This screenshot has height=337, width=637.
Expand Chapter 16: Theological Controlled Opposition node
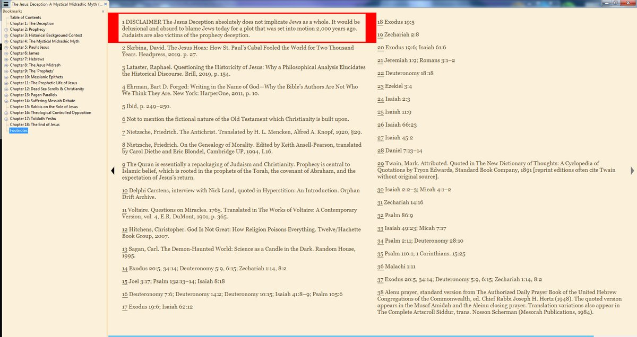6,112
